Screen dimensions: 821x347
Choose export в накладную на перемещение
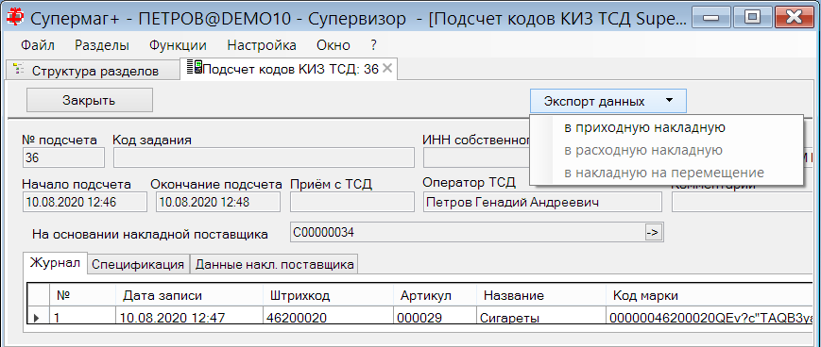click(664, 173)
